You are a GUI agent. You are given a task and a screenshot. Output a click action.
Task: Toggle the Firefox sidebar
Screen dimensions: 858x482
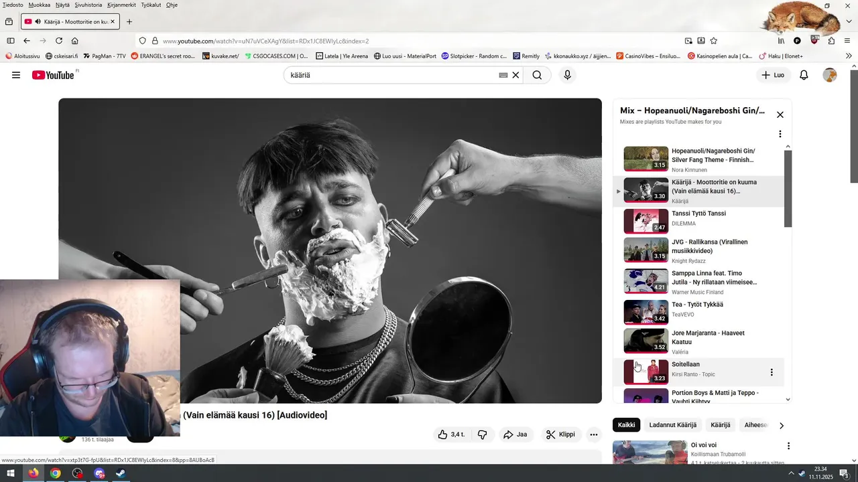pyautogui.click(x=11, y=41)
